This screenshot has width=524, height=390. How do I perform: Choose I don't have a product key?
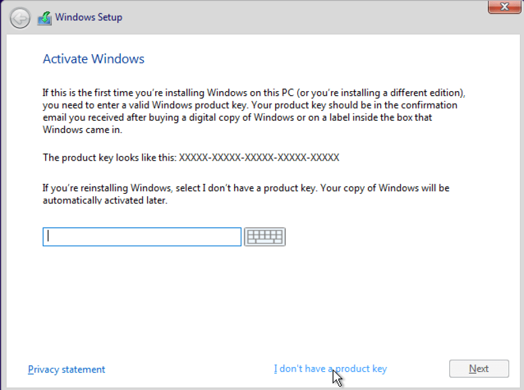330,369
